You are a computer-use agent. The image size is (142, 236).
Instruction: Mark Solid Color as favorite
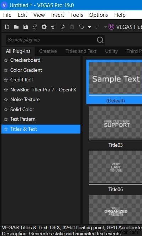click(x=6, y=110)
